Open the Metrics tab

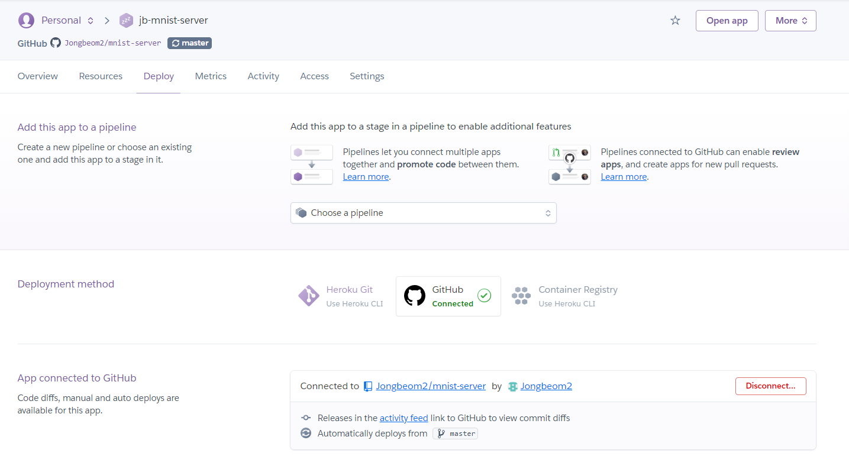[x=211, y=76]
